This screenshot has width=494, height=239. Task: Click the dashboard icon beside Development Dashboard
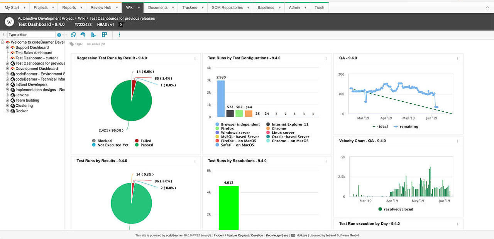click(x=12, y=69)
